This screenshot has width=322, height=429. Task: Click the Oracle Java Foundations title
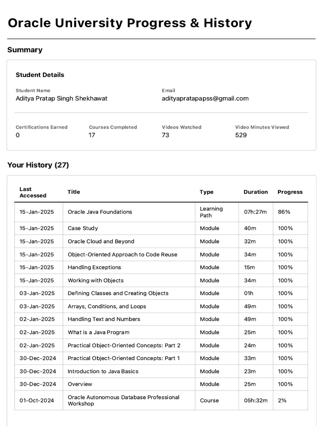[x=100, y=212]
